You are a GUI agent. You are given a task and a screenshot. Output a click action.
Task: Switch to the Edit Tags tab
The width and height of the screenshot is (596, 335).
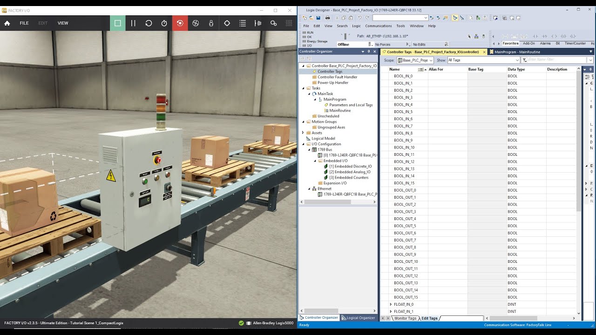429,318
